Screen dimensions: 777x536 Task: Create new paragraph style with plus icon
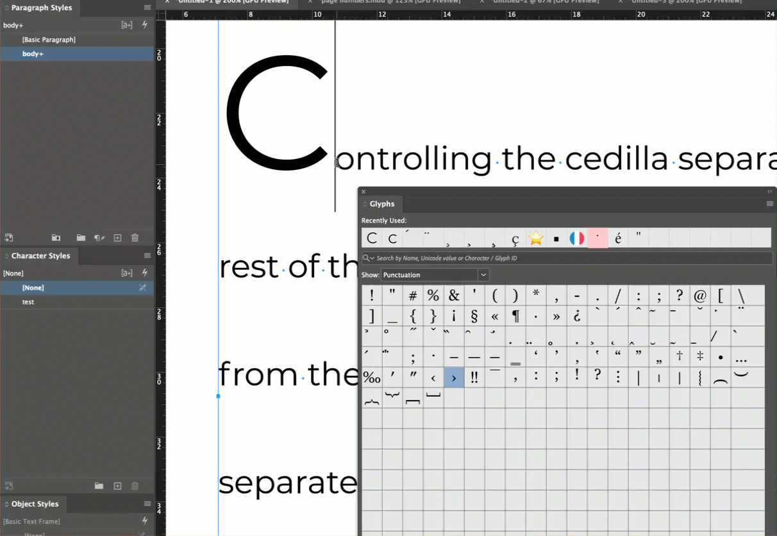pyautogui.click(x=117, y=238)
